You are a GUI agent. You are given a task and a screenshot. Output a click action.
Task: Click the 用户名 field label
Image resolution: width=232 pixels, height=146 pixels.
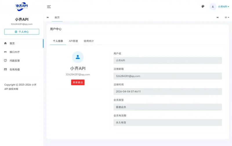[117, 53]
